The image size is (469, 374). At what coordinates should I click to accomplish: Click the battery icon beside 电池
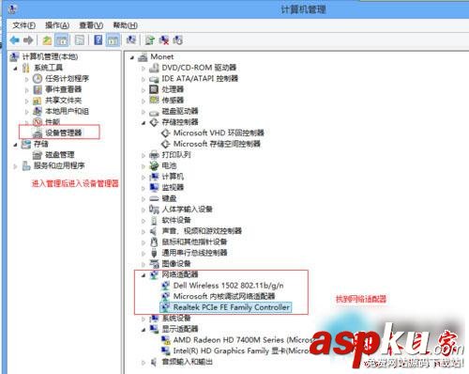[x=154, y=165]
